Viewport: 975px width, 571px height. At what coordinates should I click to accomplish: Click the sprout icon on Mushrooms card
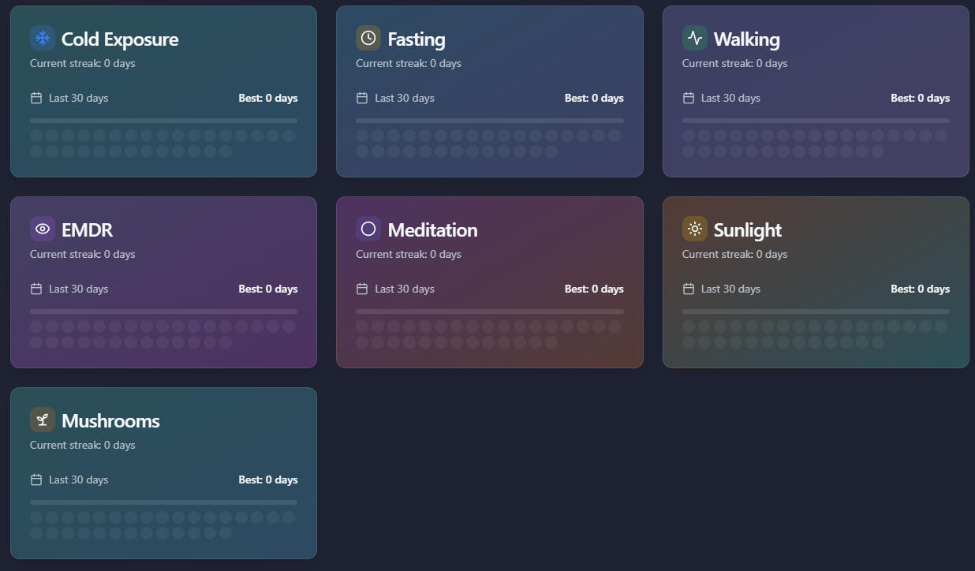(43, 420)
